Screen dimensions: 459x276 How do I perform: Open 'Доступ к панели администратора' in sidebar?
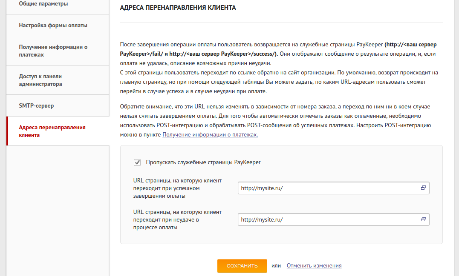pos(40,80)
